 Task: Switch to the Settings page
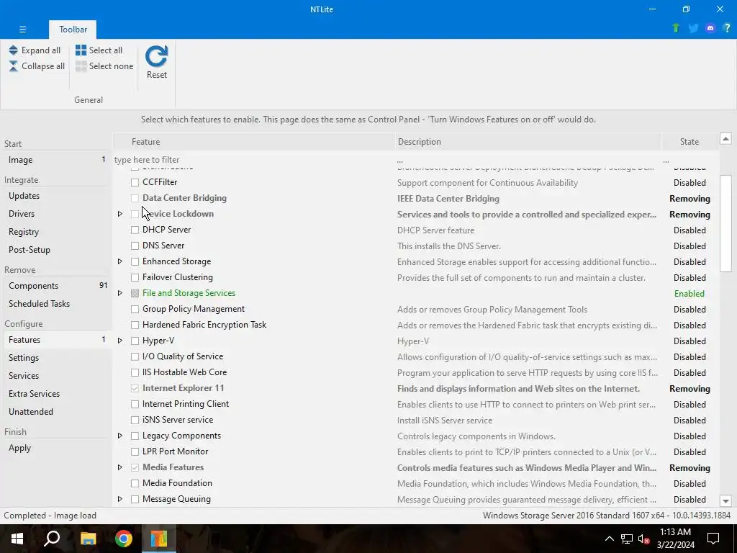(56, 358)
